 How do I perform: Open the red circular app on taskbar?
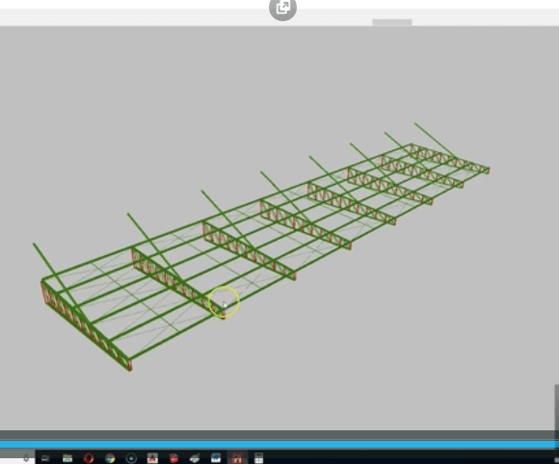pos(89,458)
